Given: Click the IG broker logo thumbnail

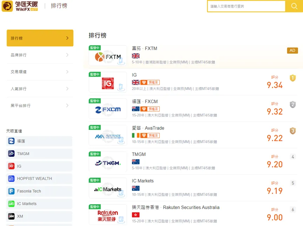Looking at the screenshot, I should tap(108, 82).
